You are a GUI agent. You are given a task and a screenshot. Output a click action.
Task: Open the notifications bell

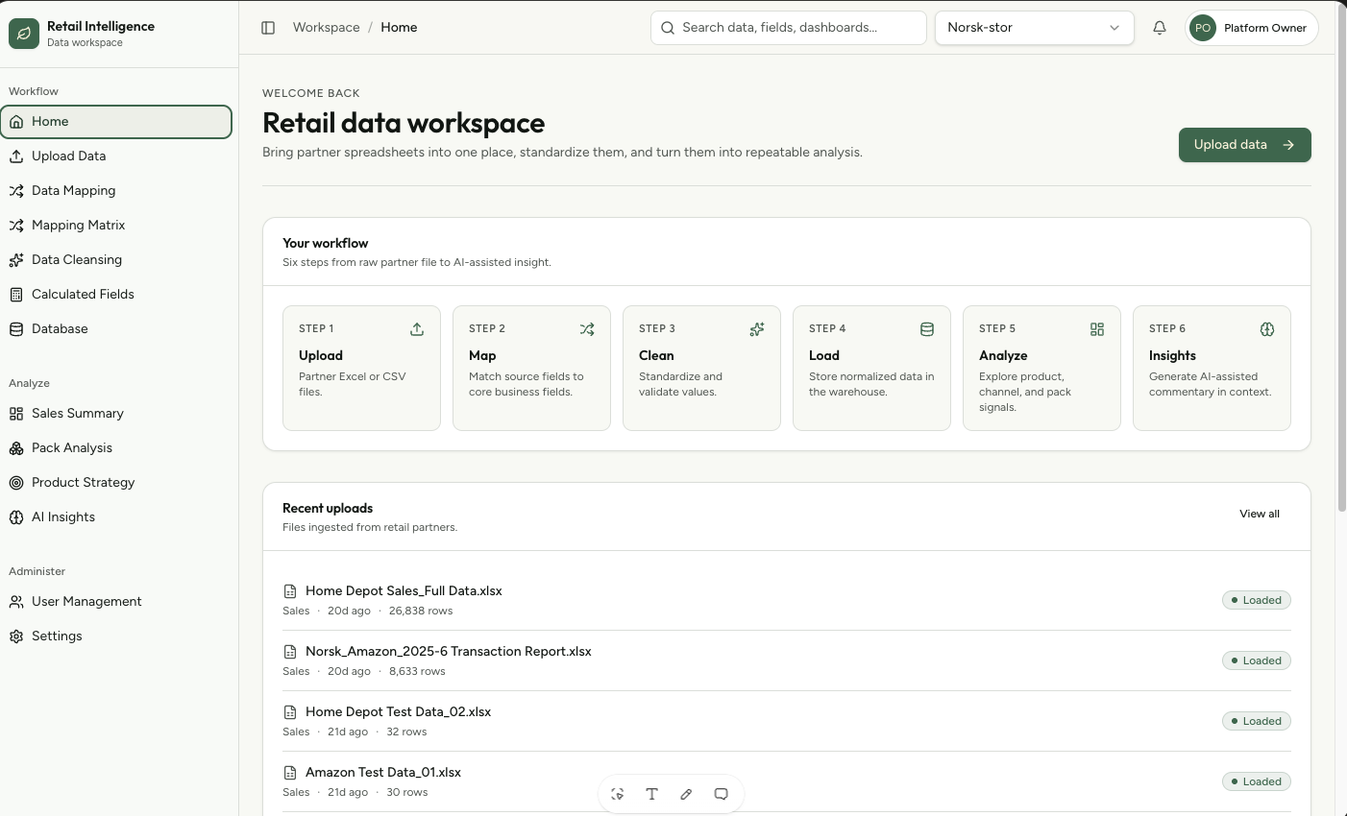[x=1160, y=28]
